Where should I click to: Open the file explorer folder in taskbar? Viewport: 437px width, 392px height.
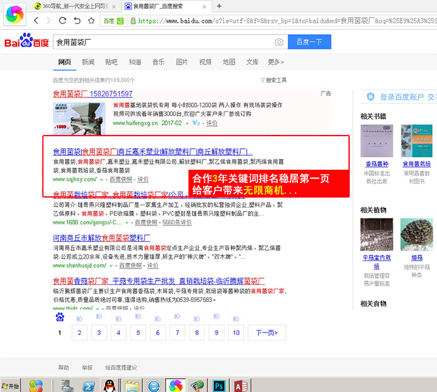tap(132, 386)
